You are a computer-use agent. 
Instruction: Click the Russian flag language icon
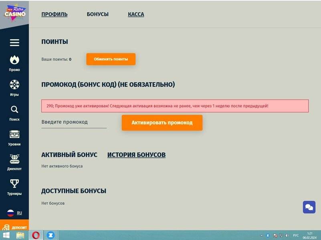(10, 213)
